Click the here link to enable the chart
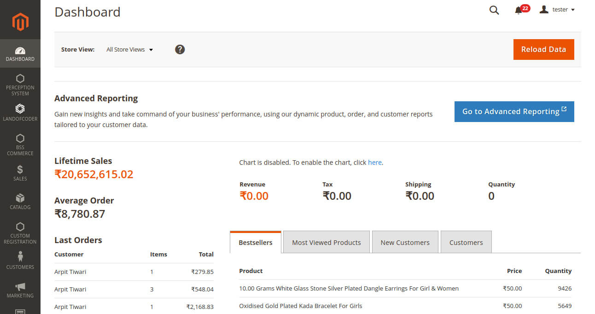Image resolution: width=595 pixels, height=314 pixels. click(374, 162)
